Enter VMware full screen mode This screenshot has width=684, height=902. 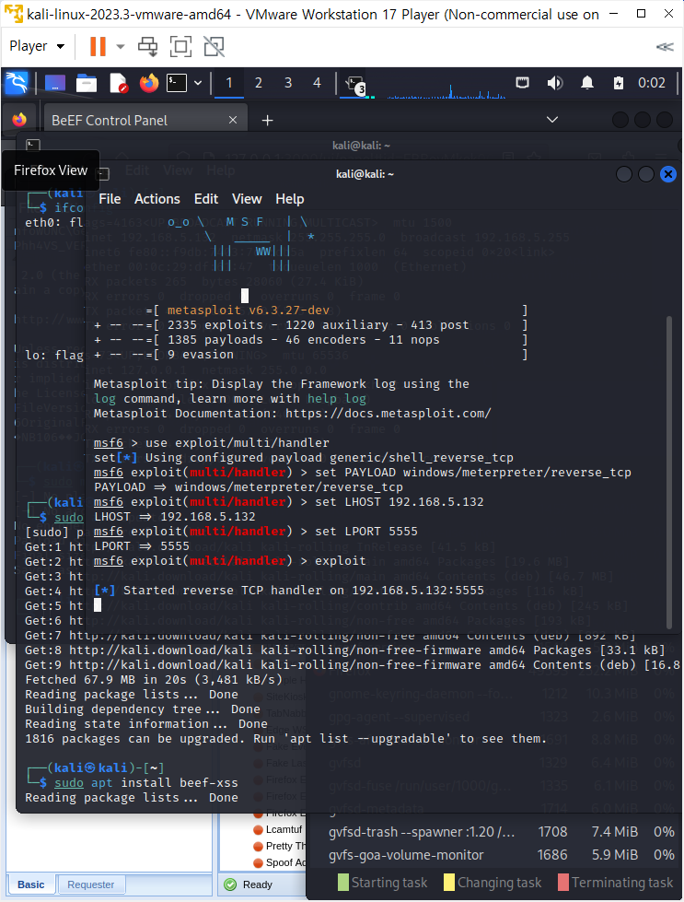[181, 47]
